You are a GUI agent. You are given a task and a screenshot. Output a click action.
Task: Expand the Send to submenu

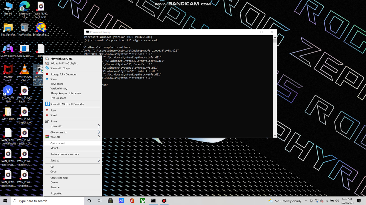(73, 161)
